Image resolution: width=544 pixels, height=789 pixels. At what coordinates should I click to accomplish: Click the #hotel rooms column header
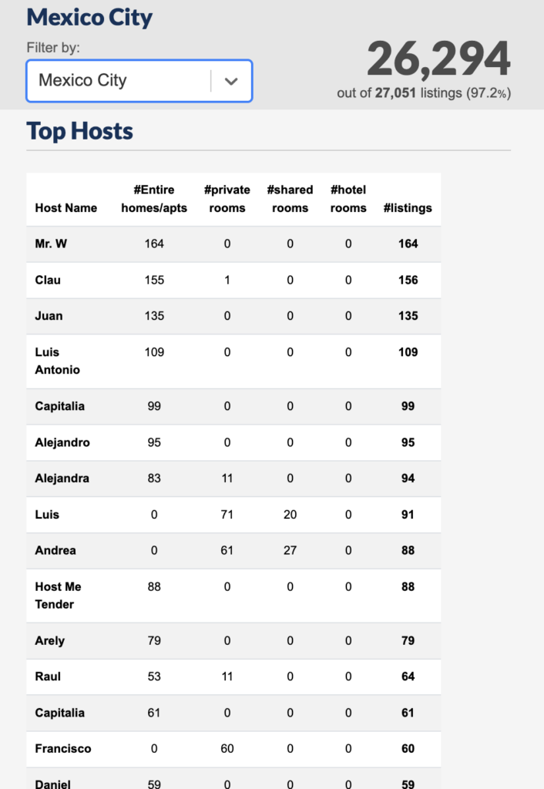click(348, 199)
